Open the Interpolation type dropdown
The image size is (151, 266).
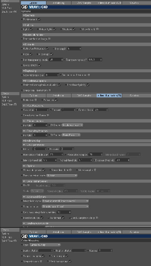[x=65, y=201]
